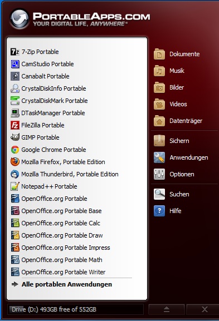This screenshot has width=219, height=321.
Task: Click the Hilfe label
Action: click(x=176, y=211)
